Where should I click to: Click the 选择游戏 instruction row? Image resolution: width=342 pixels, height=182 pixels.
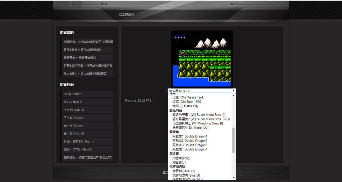(87, 42)
